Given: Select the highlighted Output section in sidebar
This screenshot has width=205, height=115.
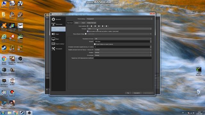Looking at the screenshot, I should coord(58,29).
